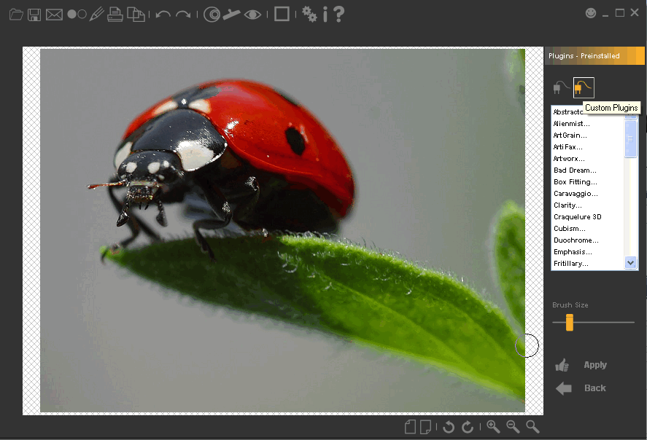Click the stamp-shaped icon next to the eye
Image resolution: width=647 pixels, height=440 pixels.
(231, 15)
